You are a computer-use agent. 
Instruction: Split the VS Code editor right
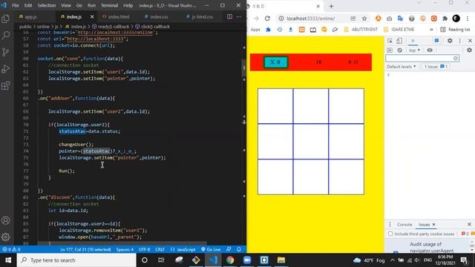[229, 16]
